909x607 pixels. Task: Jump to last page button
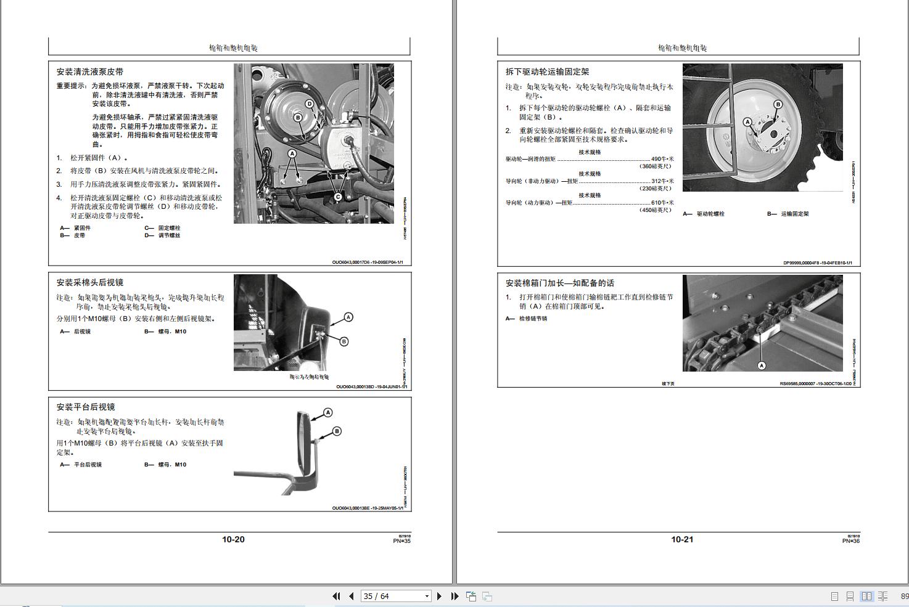click(454, 596)
